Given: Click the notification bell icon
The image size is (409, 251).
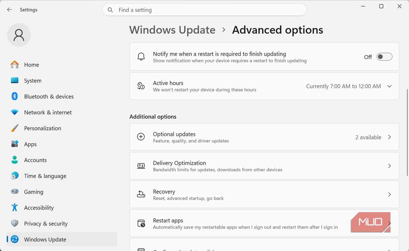Looking at the screenshot, I should point(141,57).
